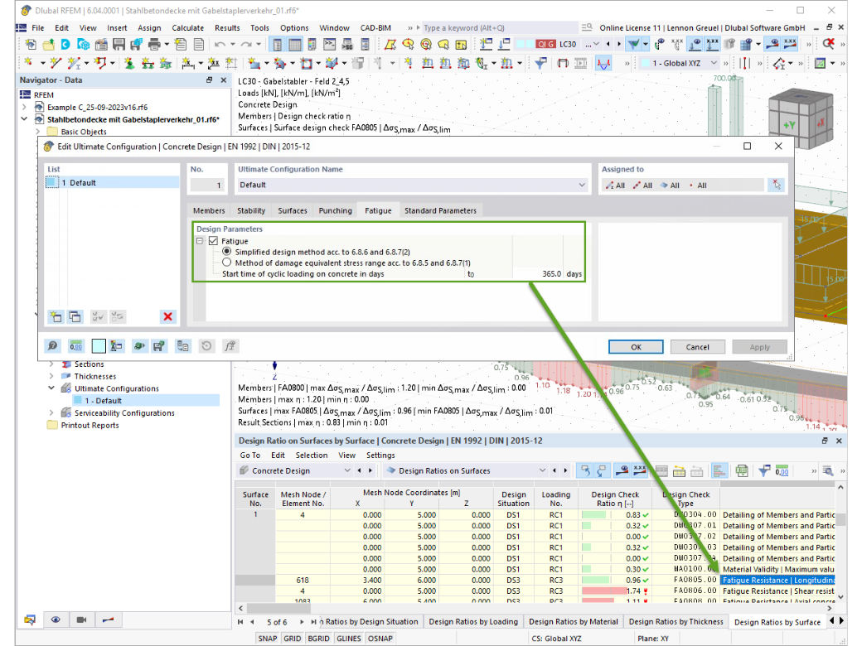Click the help comment icon in the dialog

click(x=52, y=345)
